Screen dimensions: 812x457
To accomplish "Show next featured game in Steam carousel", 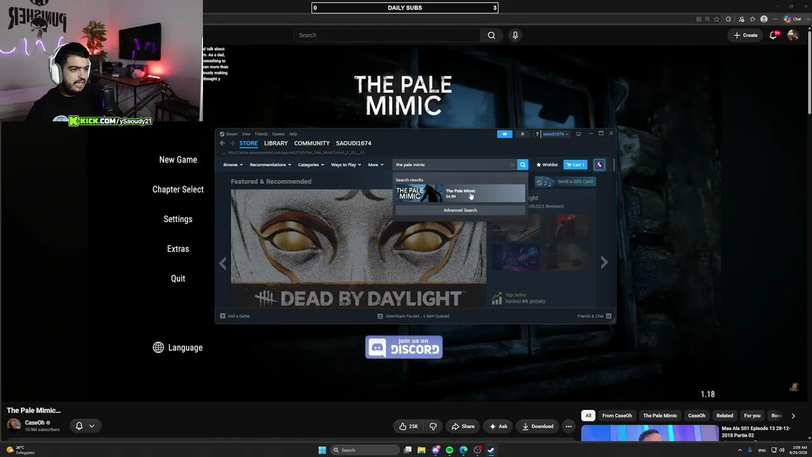I will pos(604,262).
